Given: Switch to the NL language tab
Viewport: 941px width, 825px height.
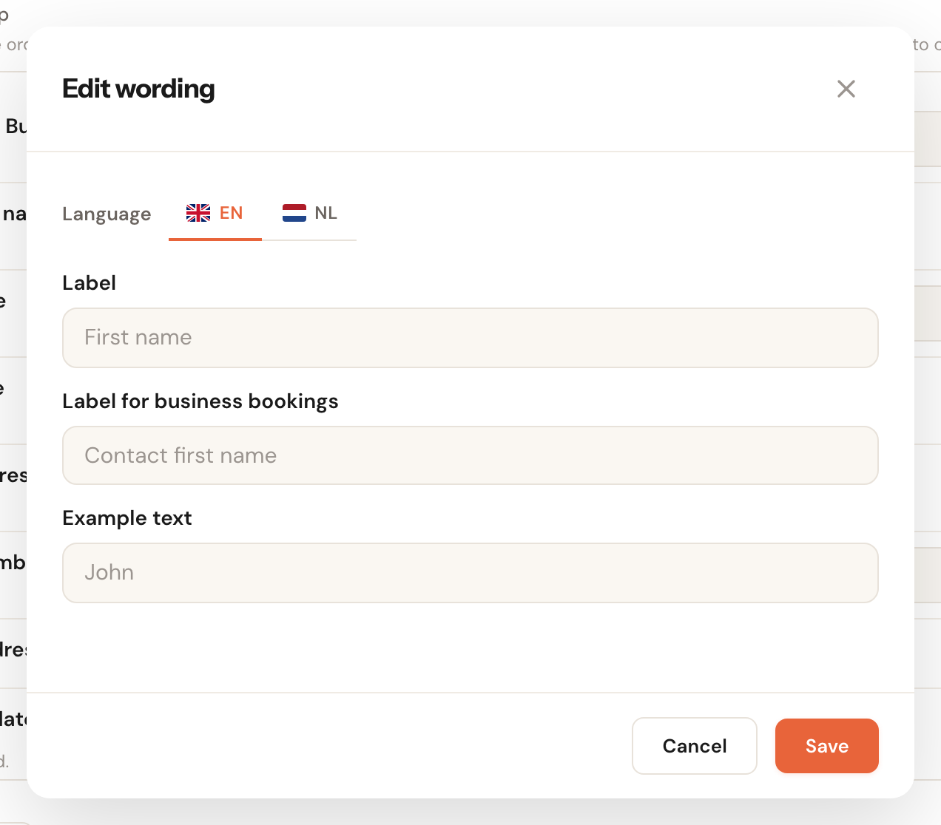Looking at the screenshot, I should click(310, 214).
